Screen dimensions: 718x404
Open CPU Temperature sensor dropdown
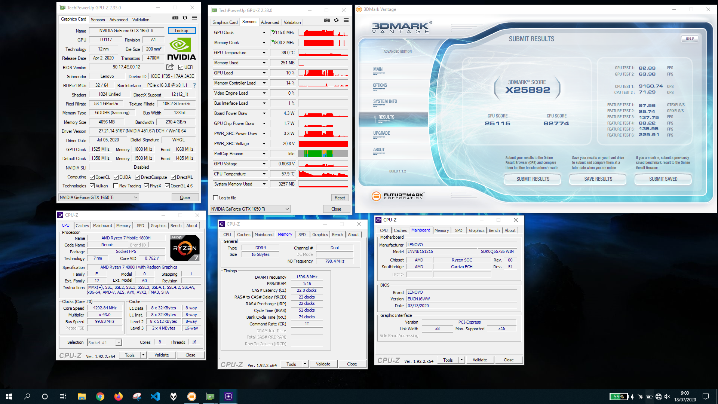264,174
